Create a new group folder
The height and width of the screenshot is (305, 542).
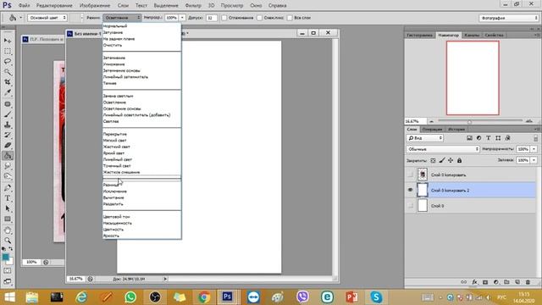coord(506,282)
